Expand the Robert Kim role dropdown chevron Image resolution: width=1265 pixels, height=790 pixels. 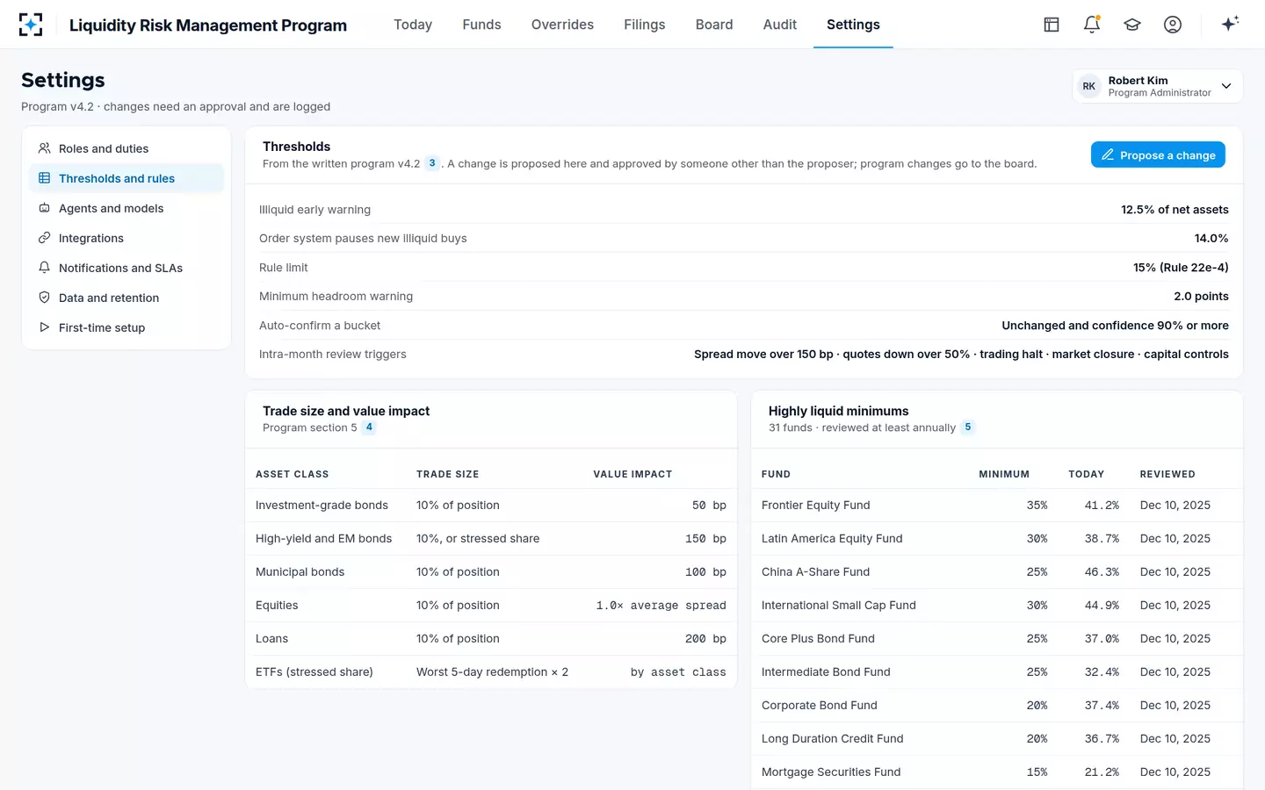point(1226,86)
